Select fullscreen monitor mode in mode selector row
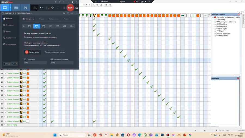The height and width of the screenshot is (138, 245). click(x=36, y=26)
